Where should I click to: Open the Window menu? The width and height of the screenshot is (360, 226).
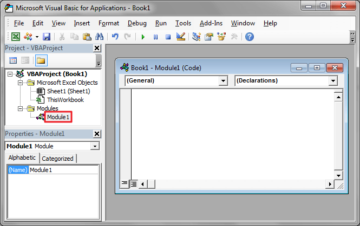click(x=243, y=23)
